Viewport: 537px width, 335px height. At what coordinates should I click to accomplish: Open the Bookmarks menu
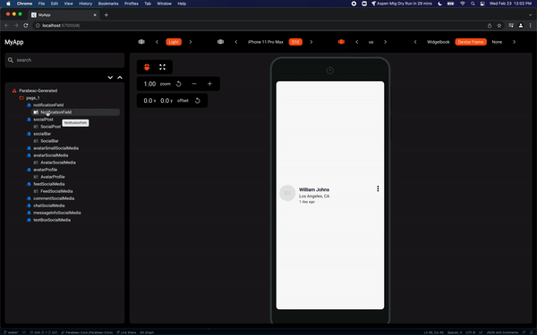click(108, 4)
